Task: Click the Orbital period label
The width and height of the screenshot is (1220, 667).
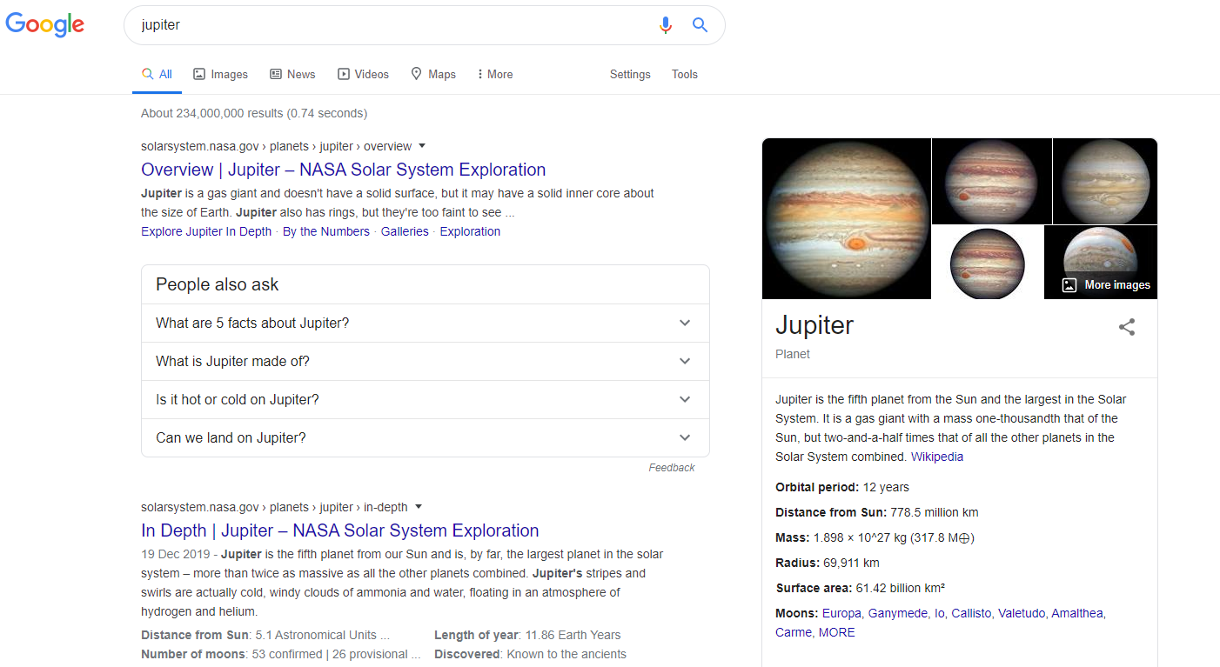Action: 817,487
